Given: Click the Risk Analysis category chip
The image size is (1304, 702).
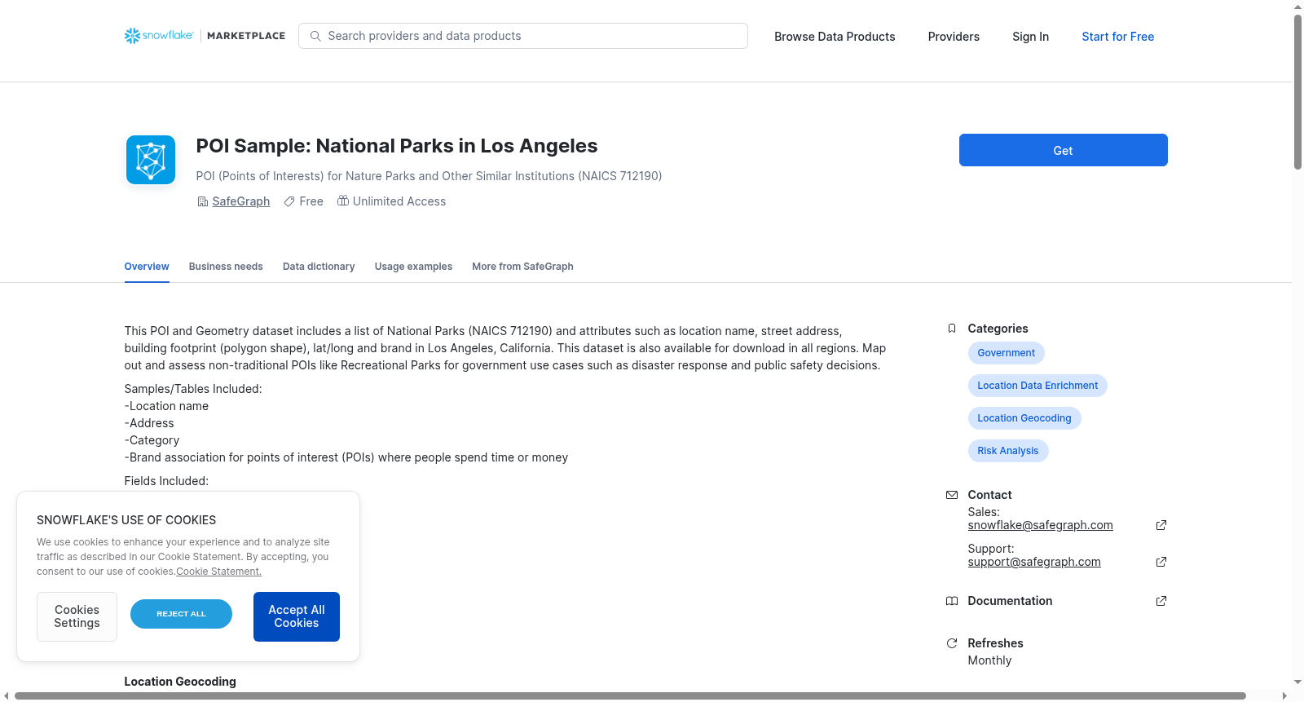Looking at the screenshot, I should pyautogui.click(x=1008, y=451).
